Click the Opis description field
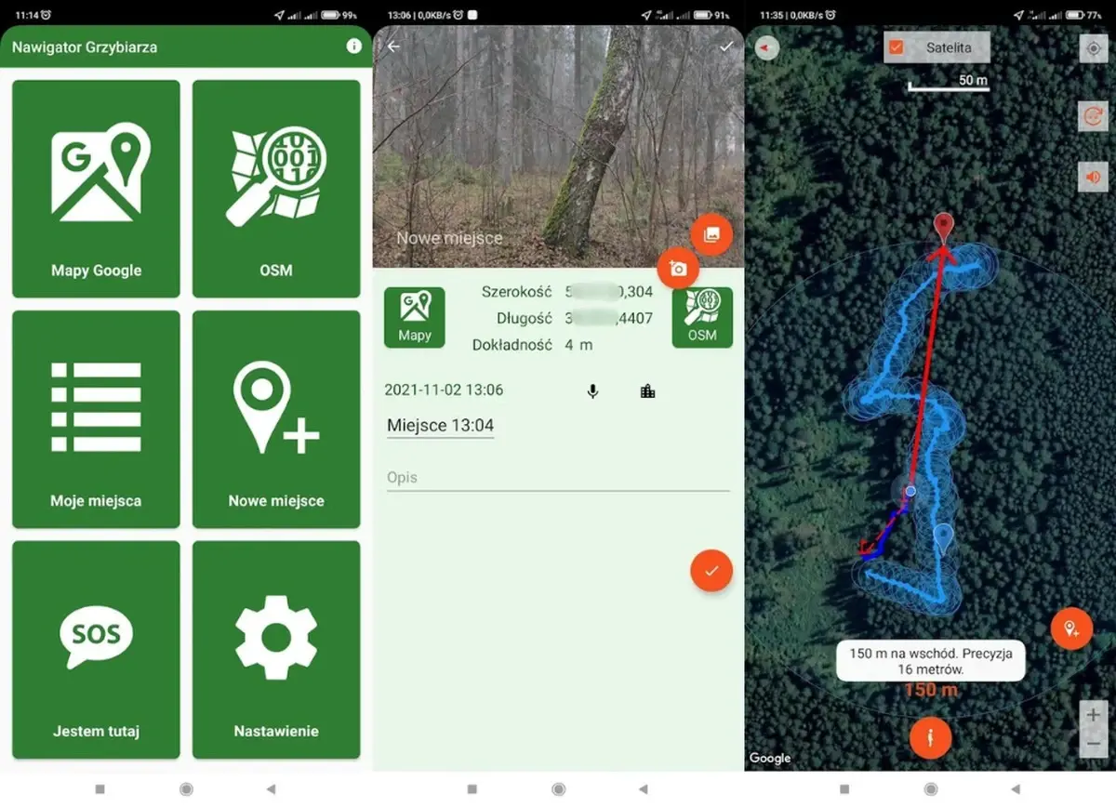The image size is (1116, 807). point(558,478)
